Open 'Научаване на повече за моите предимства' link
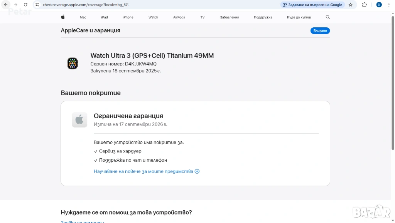The width and height of the screenshot is (395, 223). (x=143, y=171)
